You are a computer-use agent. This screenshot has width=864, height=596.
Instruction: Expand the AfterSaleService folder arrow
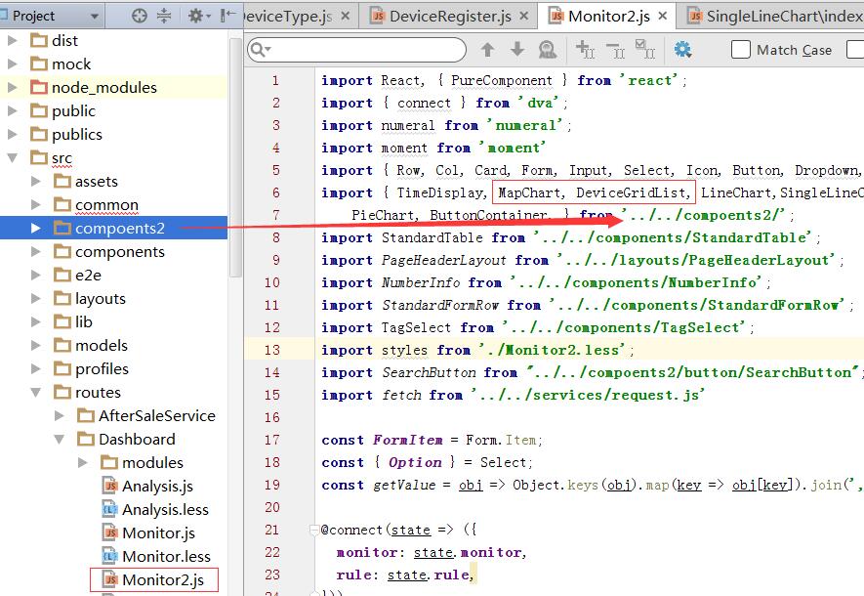(59, 415)
